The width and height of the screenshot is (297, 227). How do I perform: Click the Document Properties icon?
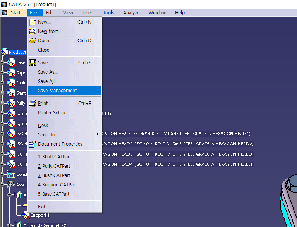point(33,144)
